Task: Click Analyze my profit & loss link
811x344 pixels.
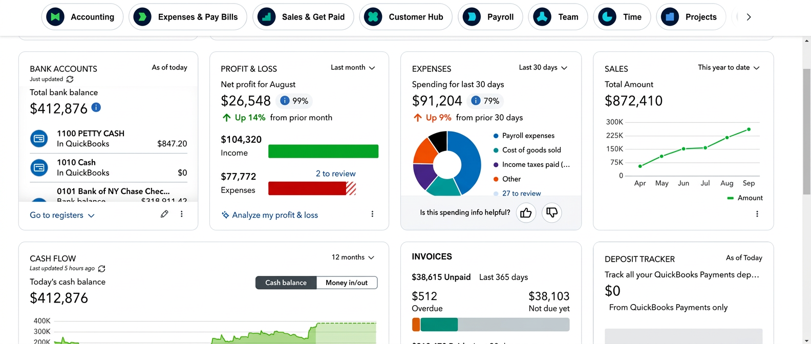Action: pyautogui.click(x=275, y=215)
